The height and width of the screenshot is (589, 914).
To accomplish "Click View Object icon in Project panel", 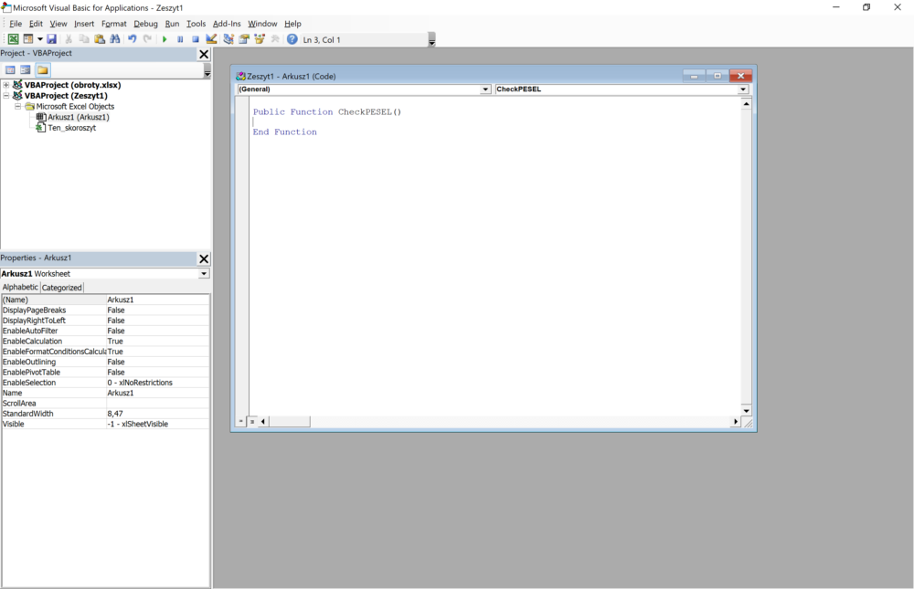I will (26, 70).
